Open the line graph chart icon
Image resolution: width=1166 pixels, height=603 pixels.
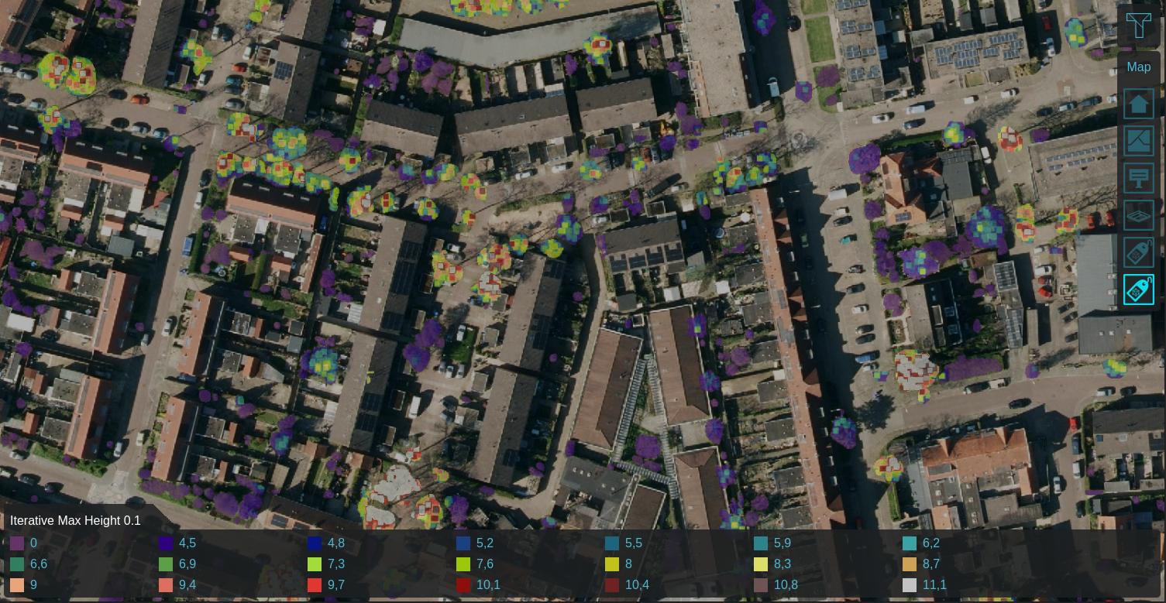[x=1138, y=141]
